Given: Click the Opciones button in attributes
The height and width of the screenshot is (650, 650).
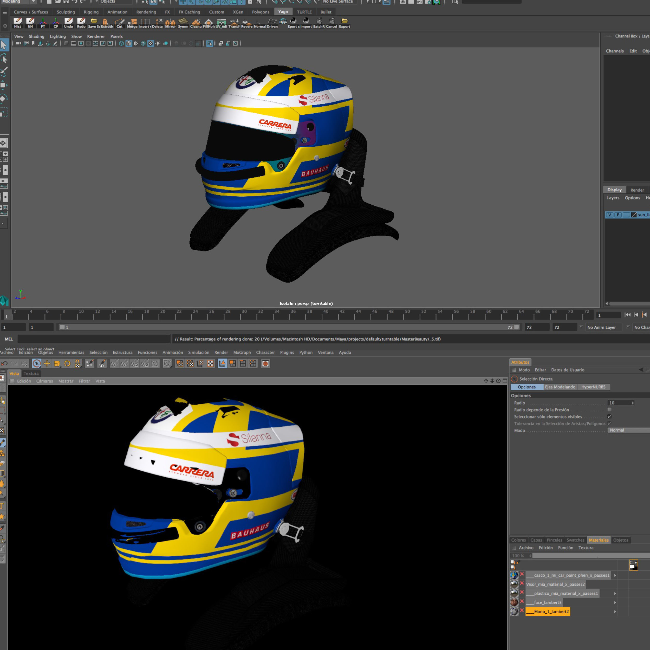Looking at the screenshot, I should pos(527,387).
